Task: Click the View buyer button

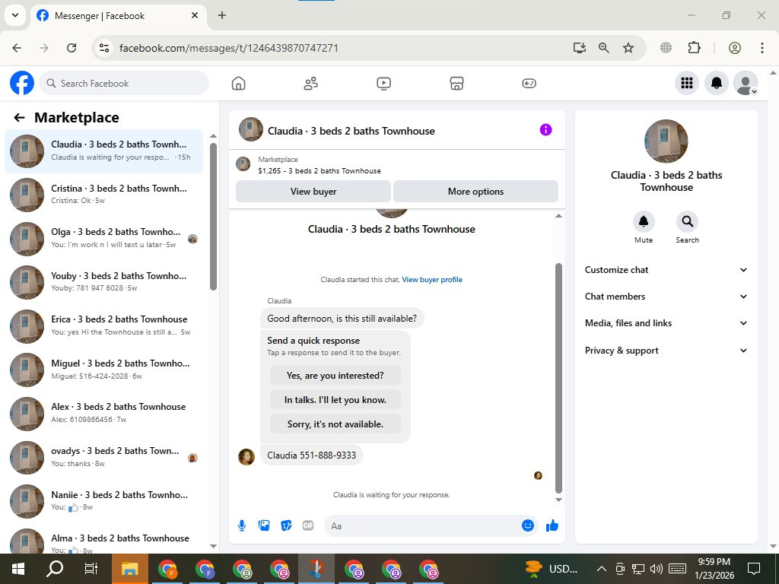Action: [x=313, y=191]
